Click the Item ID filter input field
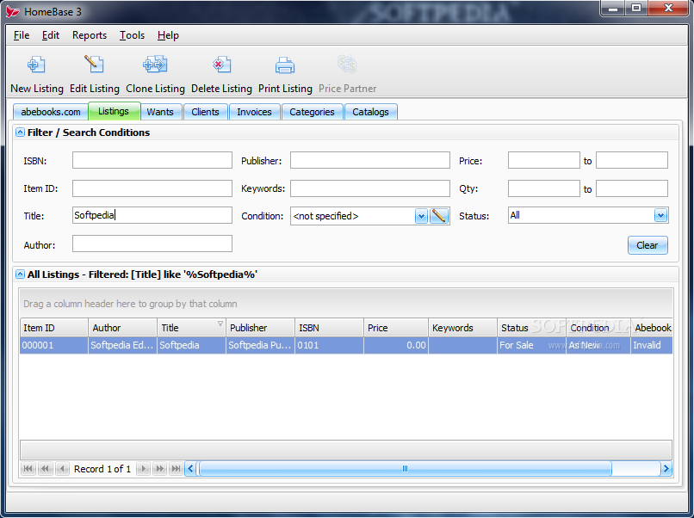 pos(152,188)
